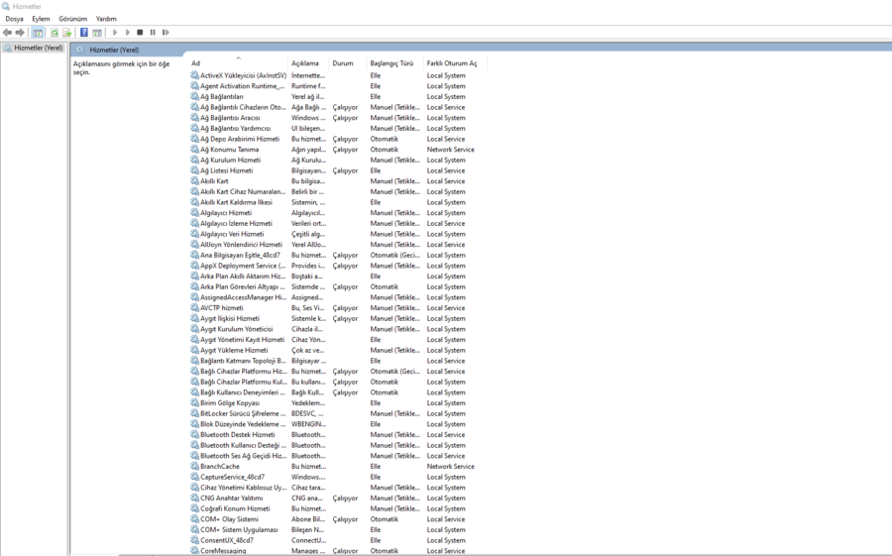Click gear icon beside AVCTP hizmeti
The width and height of the screenshot is (892, 556).
194,308
